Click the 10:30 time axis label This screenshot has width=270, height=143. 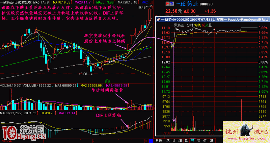coord(188,133)
